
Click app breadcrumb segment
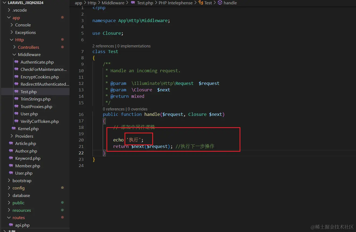(x=78, y=3)
